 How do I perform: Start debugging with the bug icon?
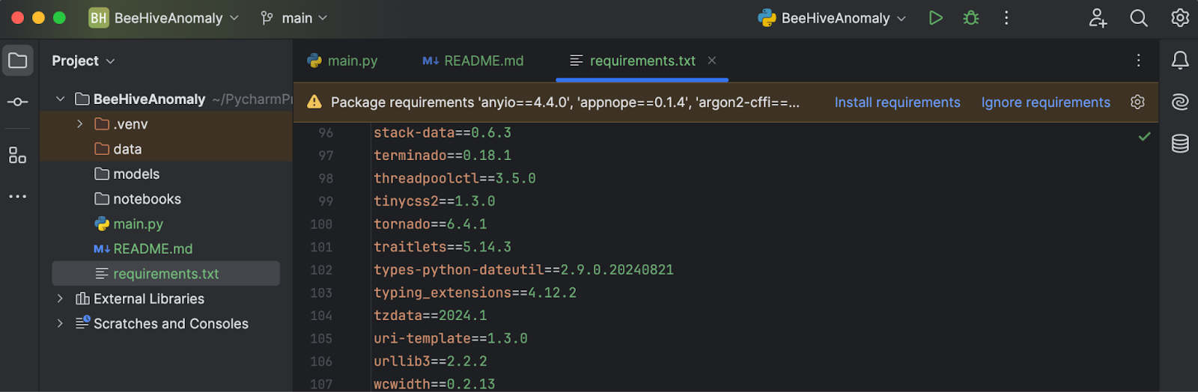coord(971,18)
